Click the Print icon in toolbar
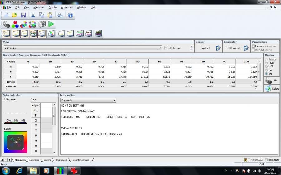Viewport: 281px width, 175px height. coord(60,15)
